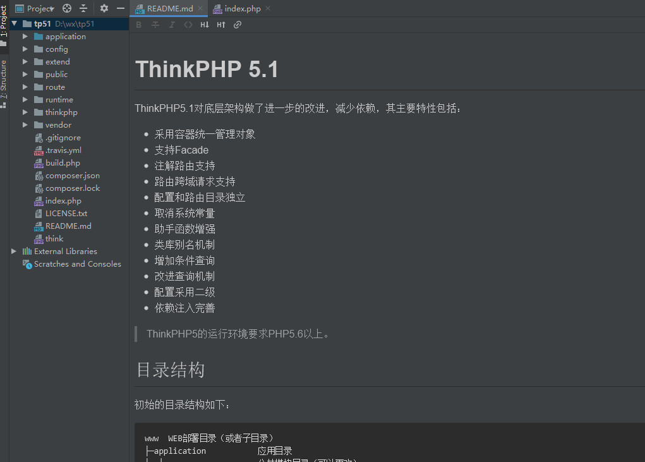Screen dimensions: 645x462
Task: Toggle inline code formatting
Action: click(188, 25)
